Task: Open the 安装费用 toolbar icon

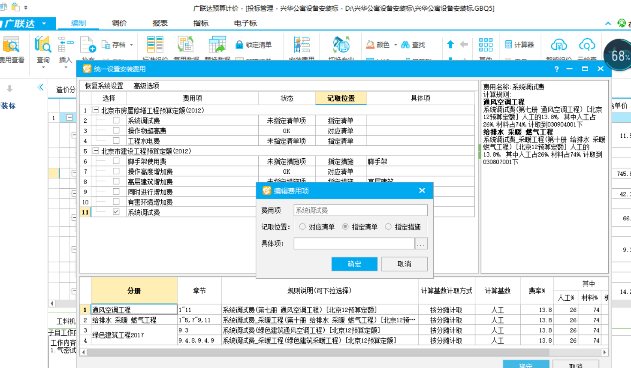Action: 302,45
